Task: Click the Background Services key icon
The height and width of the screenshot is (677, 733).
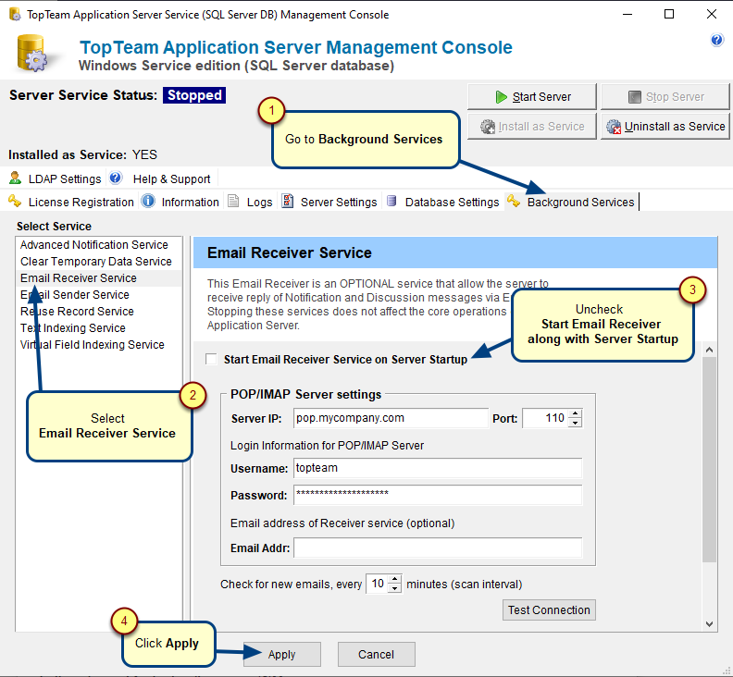Action: [x=514, y=201]
